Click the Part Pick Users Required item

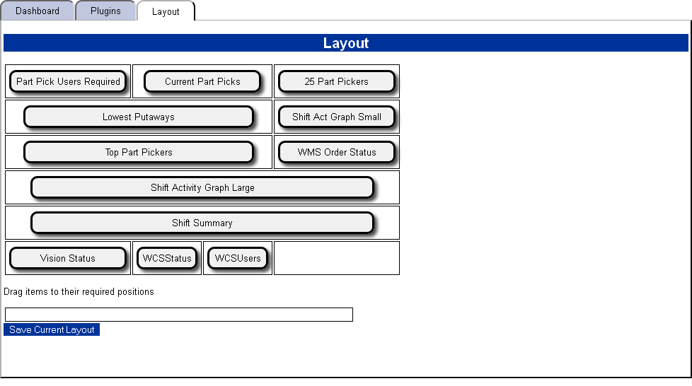pyautogui.click(x=68, y=81)
